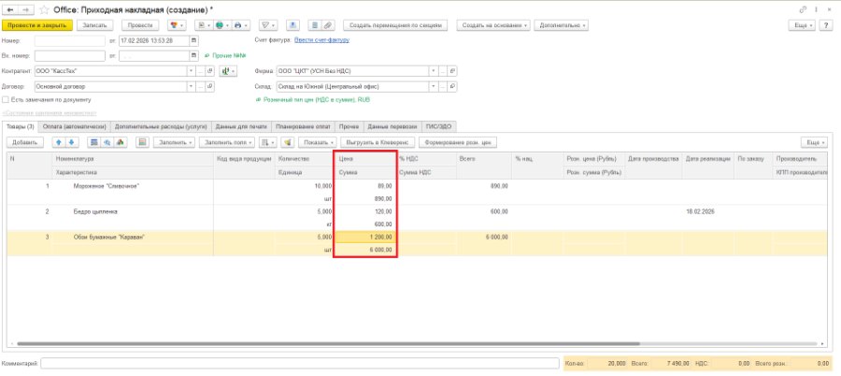841x376 pixels.
Task: Open the document page icon dropdown in toolbar
Action: click(x=202, y=25)
